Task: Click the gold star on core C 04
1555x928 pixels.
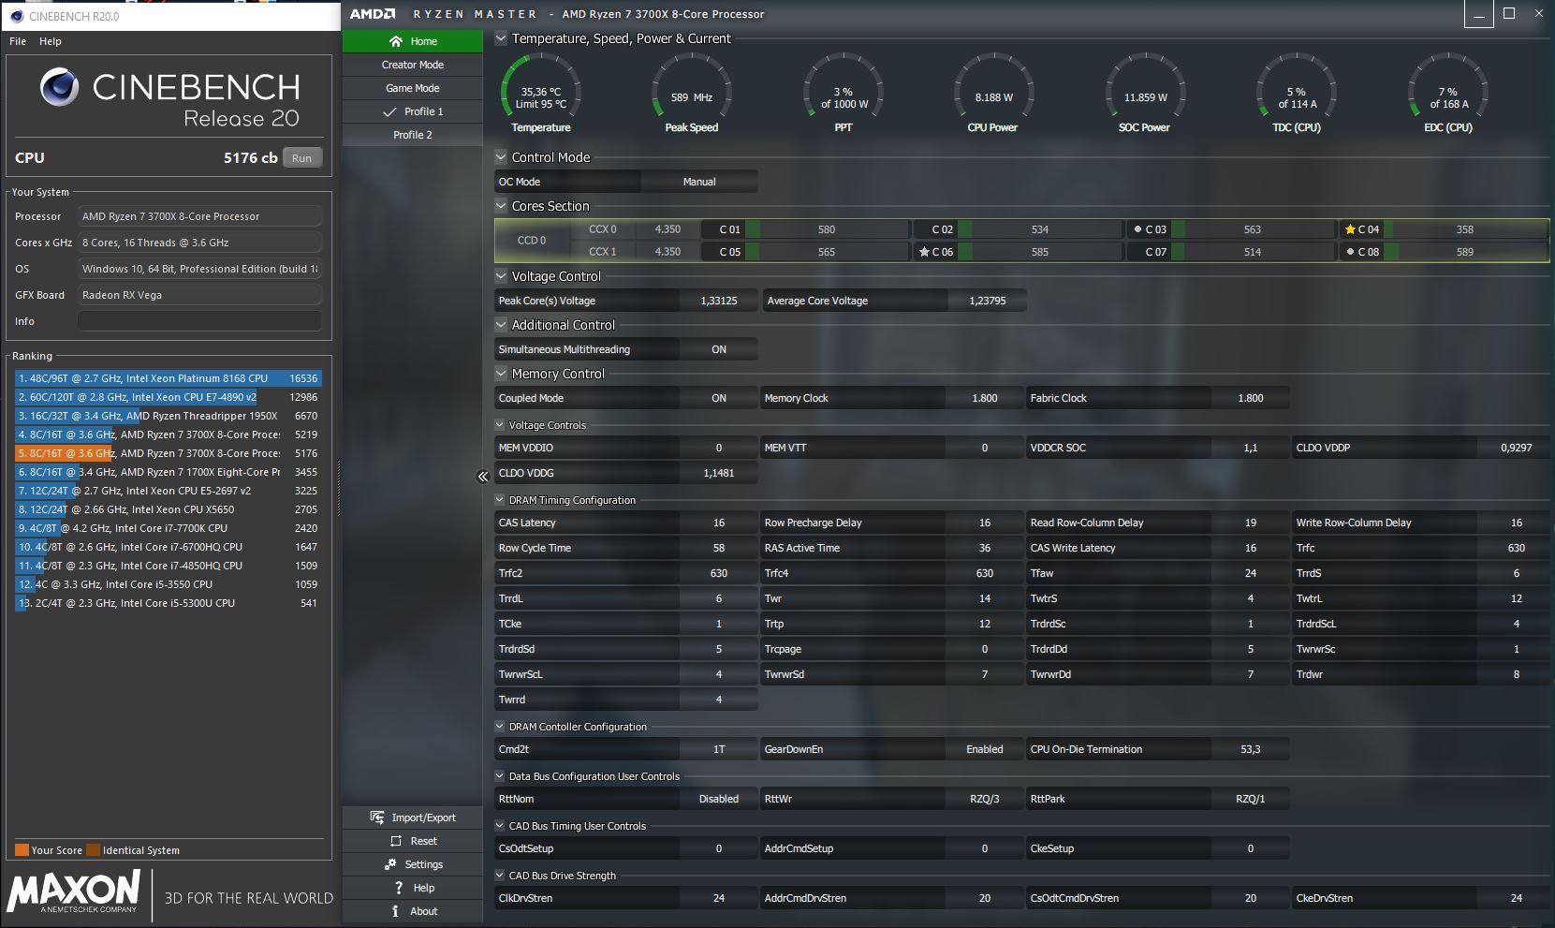Action: [1350, 229]
